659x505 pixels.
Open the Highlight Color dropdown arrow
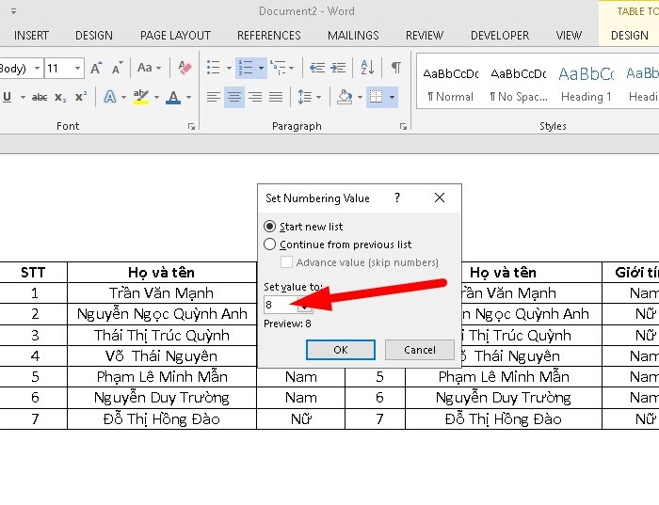click(x=156, y=98)
